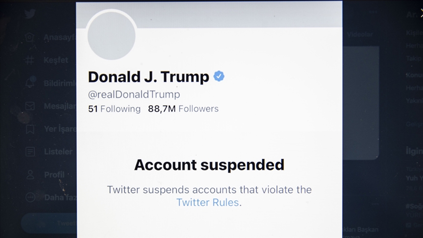Switch to the Videolar tab

(x=360, y=34)
